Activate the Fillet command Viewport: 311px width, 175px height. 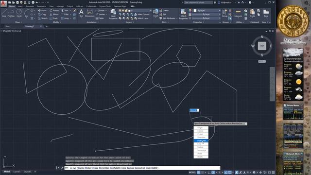click(x=65, y=14)
